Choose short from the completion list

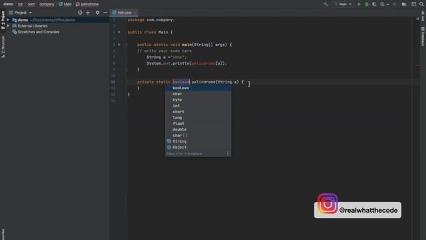click(x=198, y=111)
